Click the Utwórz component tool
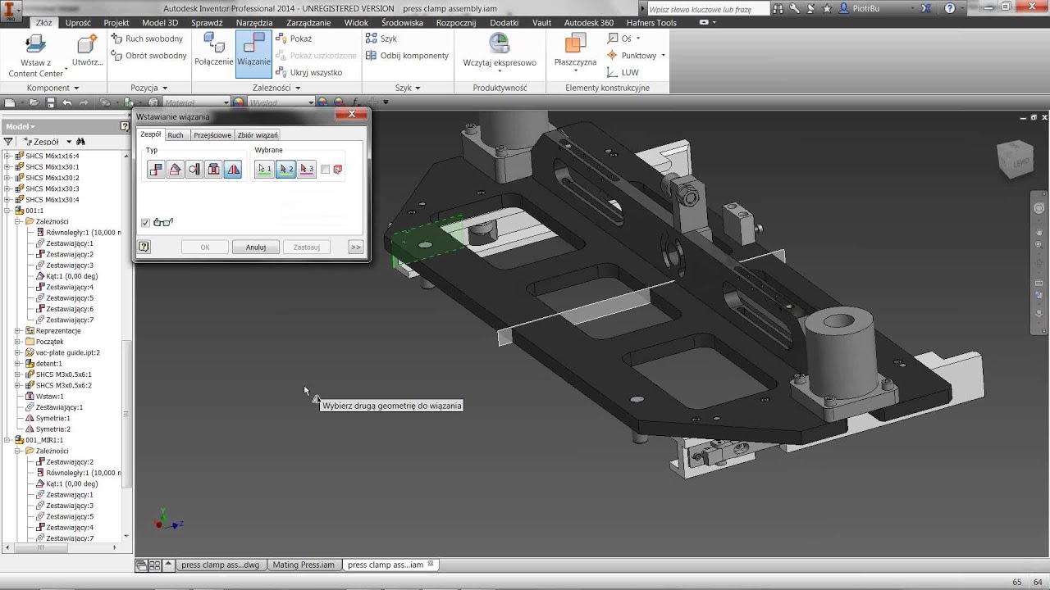1050x590 pixels. click(x=87, y=51)
